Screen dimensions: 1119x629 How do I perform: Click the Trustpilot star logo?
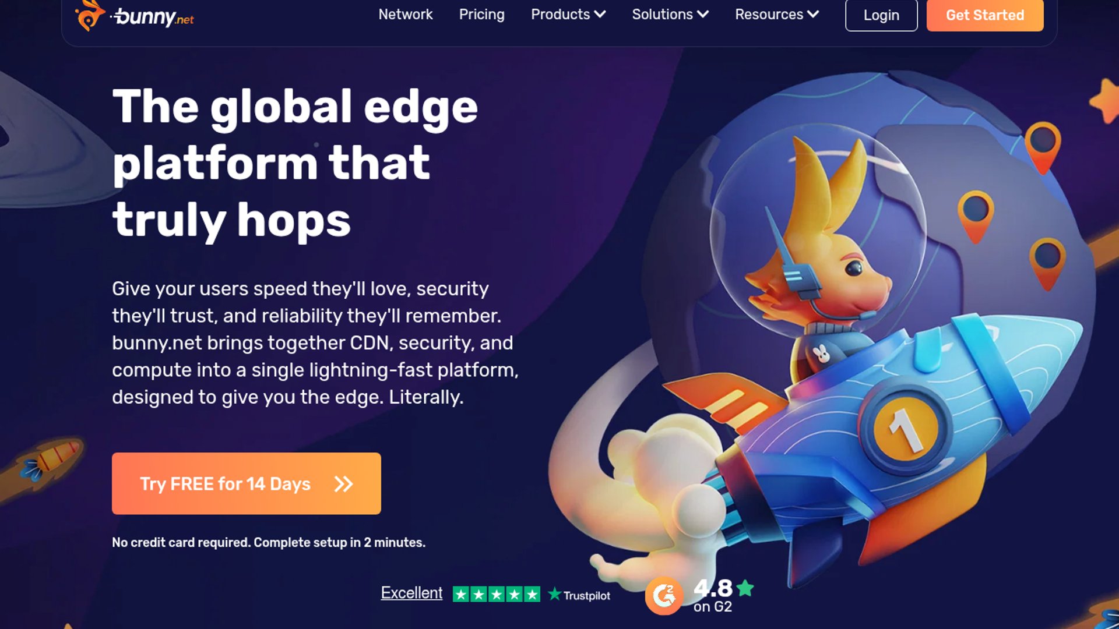554,594
